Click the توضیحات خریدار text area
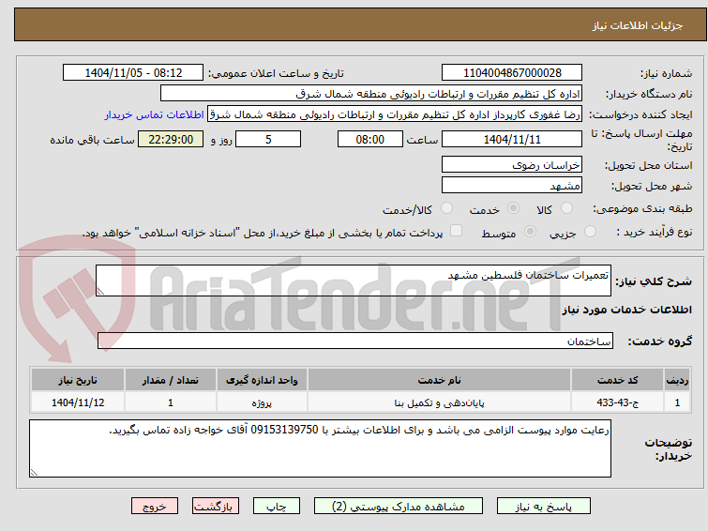708x531 pixels. click(x=320, y=448)
